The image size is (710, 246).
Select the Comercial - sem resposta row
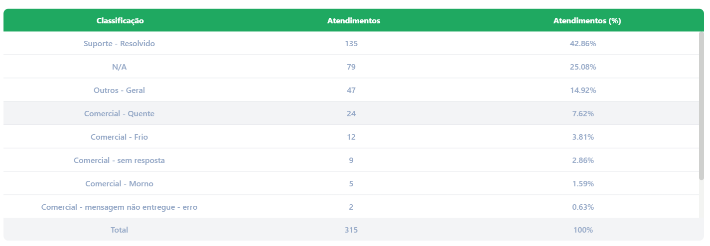351,160
